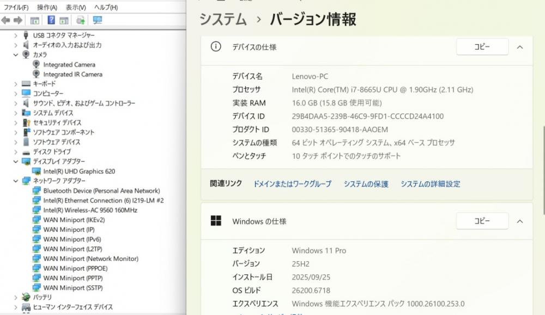This screenshot has width=545, height=315.
Task: Click the プロダクト ID value 00330-51365-90418-AAOEM
Action: 340,129
